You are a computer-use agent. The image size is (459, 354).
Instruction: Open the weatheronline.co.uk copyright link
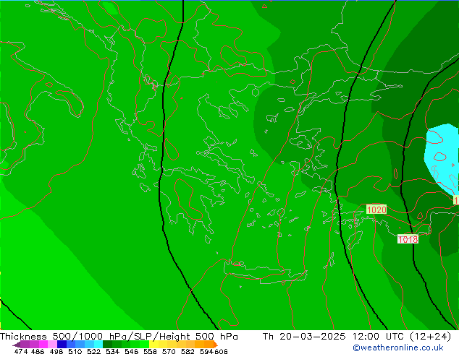(398, 347)
